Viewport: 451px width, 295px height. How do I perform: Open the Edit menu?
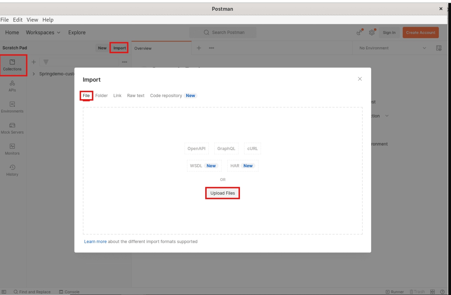coord(18,20)
